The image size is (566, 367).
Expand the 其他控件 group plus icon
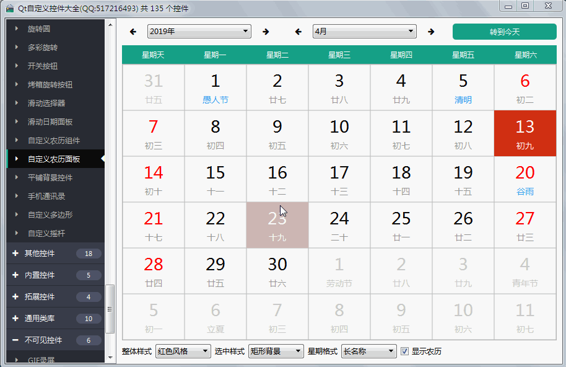(15, 254)
